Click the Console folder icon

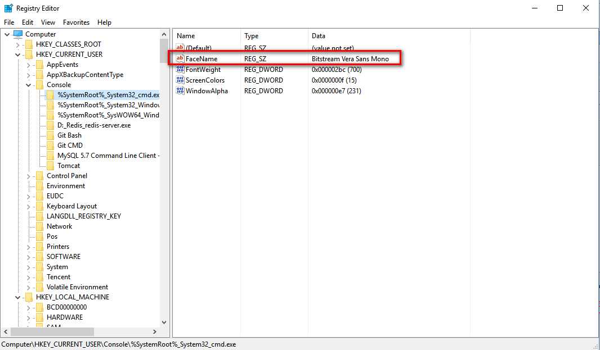click(39, 85)
